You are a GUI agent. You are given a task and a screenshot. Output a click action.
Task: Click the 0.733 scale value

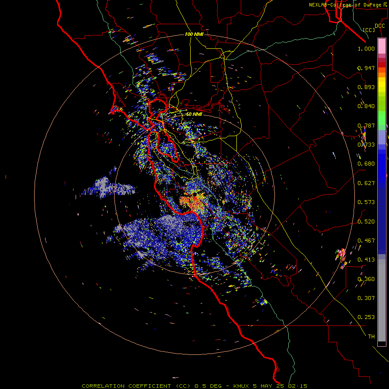[366, 145]
